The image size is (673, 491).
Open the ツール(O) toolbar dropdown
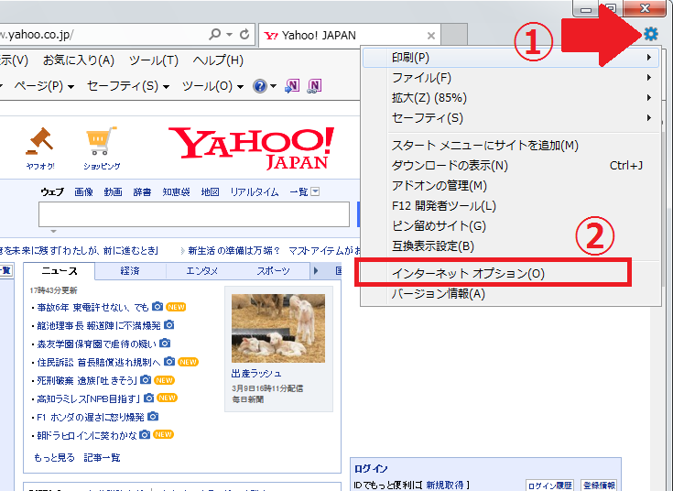(212, 86)
